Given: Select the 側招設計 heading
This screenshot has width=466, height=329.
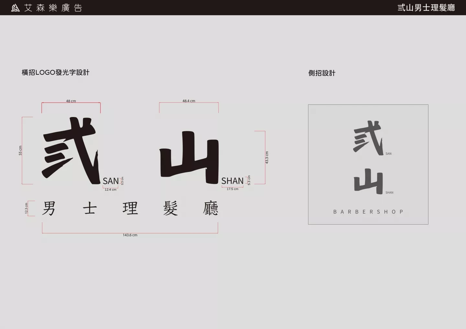Looking at the screenshot, I should pos(322,73).
